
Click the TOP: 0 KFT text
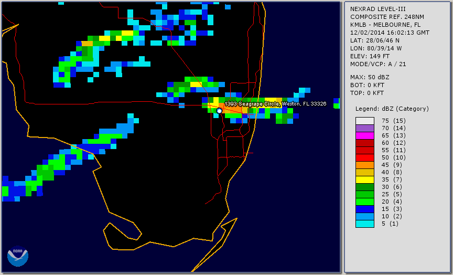(367, 93)
